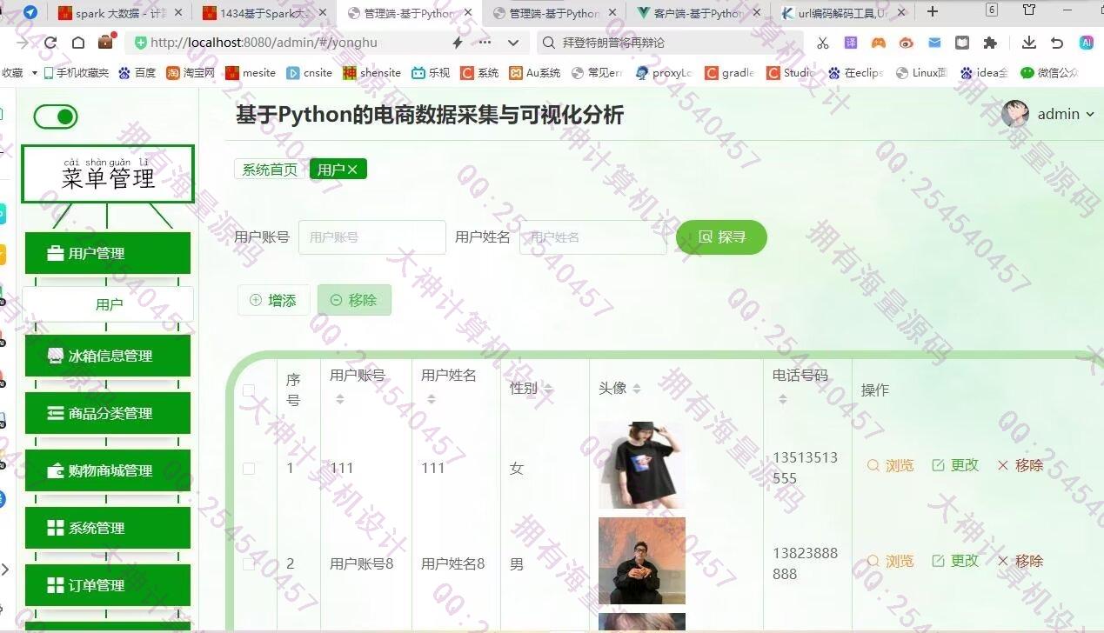Viewport: 1104px width, 633px height.
Task: Switch to the 'spark 大数据' browser tab
Action: (x=118, y=13)
